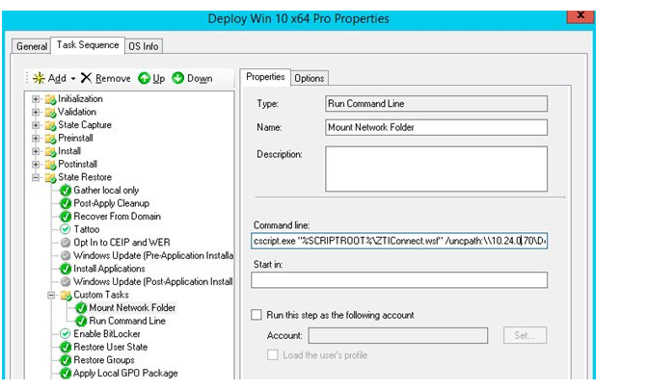
Task: Expand the Validation group
Action: pos(36,112)
